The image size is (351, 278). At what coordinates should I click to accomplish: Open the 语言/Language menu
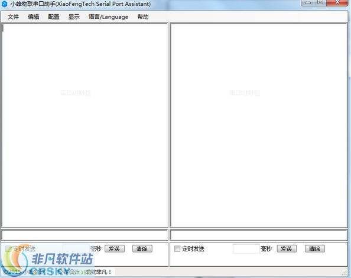(108, 17)
